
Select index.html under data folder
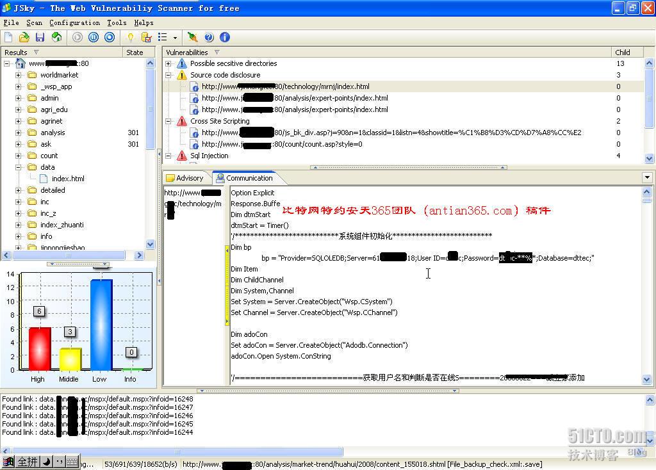click(x=68, y=179)
